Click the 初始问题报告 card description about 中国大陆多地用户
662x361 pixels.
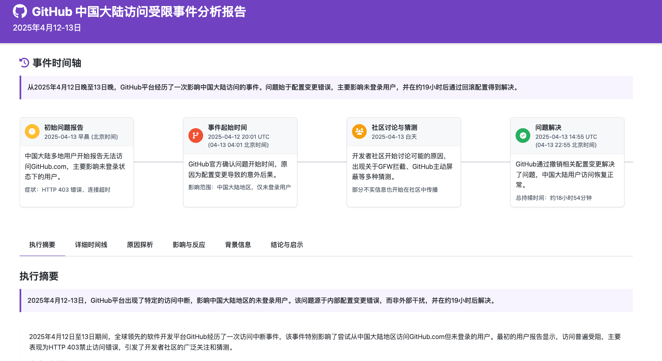75,166
